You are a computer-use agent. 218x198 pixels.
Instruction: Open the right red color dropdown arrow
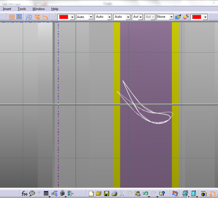point(205,17)
